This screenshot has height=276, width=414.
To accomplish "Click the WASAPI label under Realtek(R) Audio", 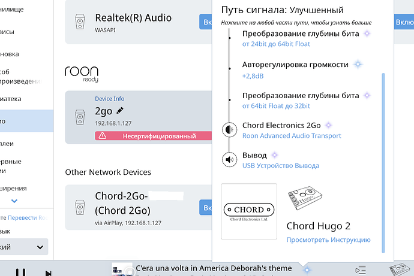I will tap(105, 30).
